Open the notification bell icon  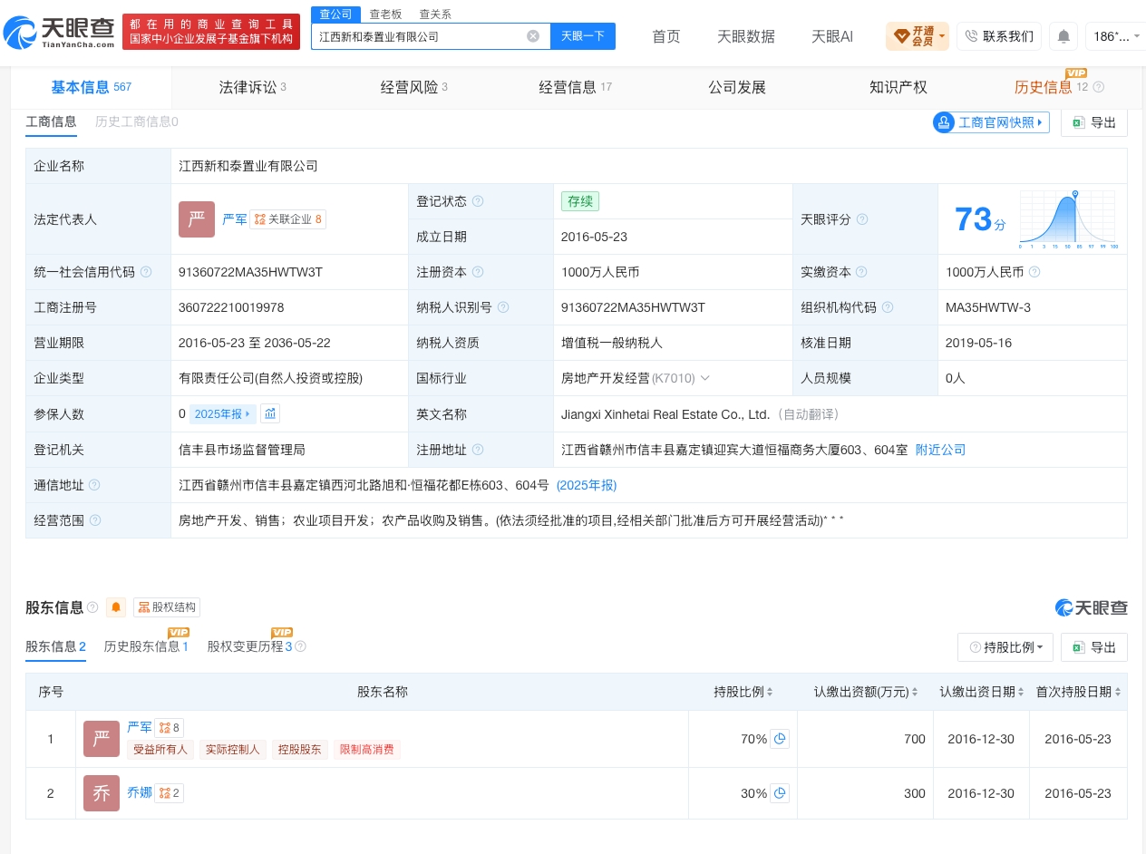click(1063, 36)
